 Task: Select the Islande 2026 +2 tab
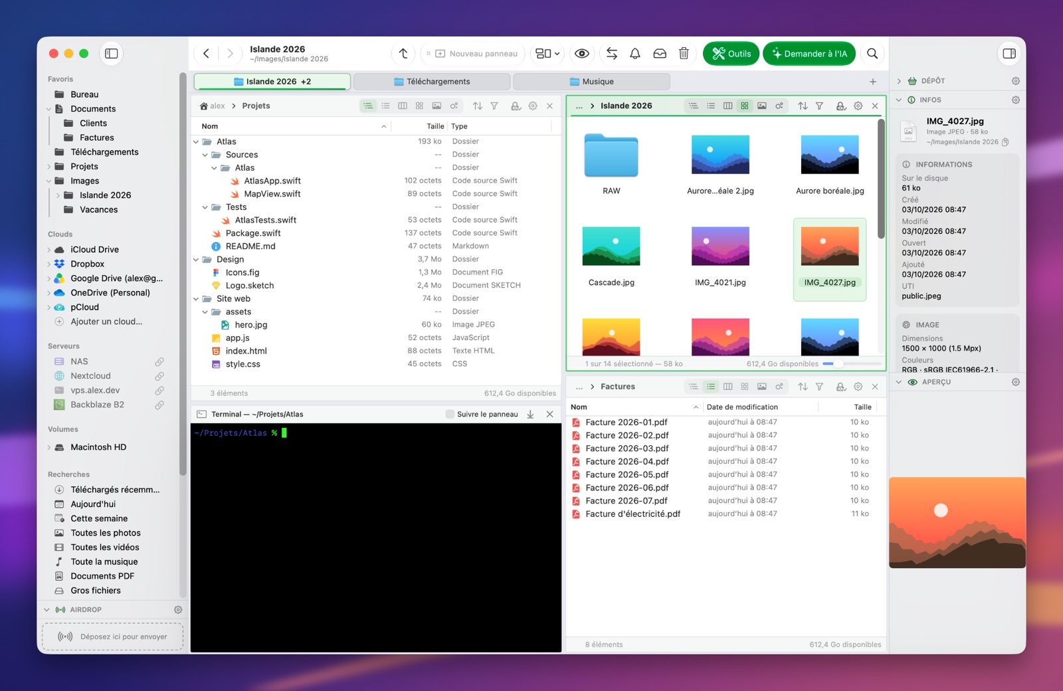tap(272, 82)
